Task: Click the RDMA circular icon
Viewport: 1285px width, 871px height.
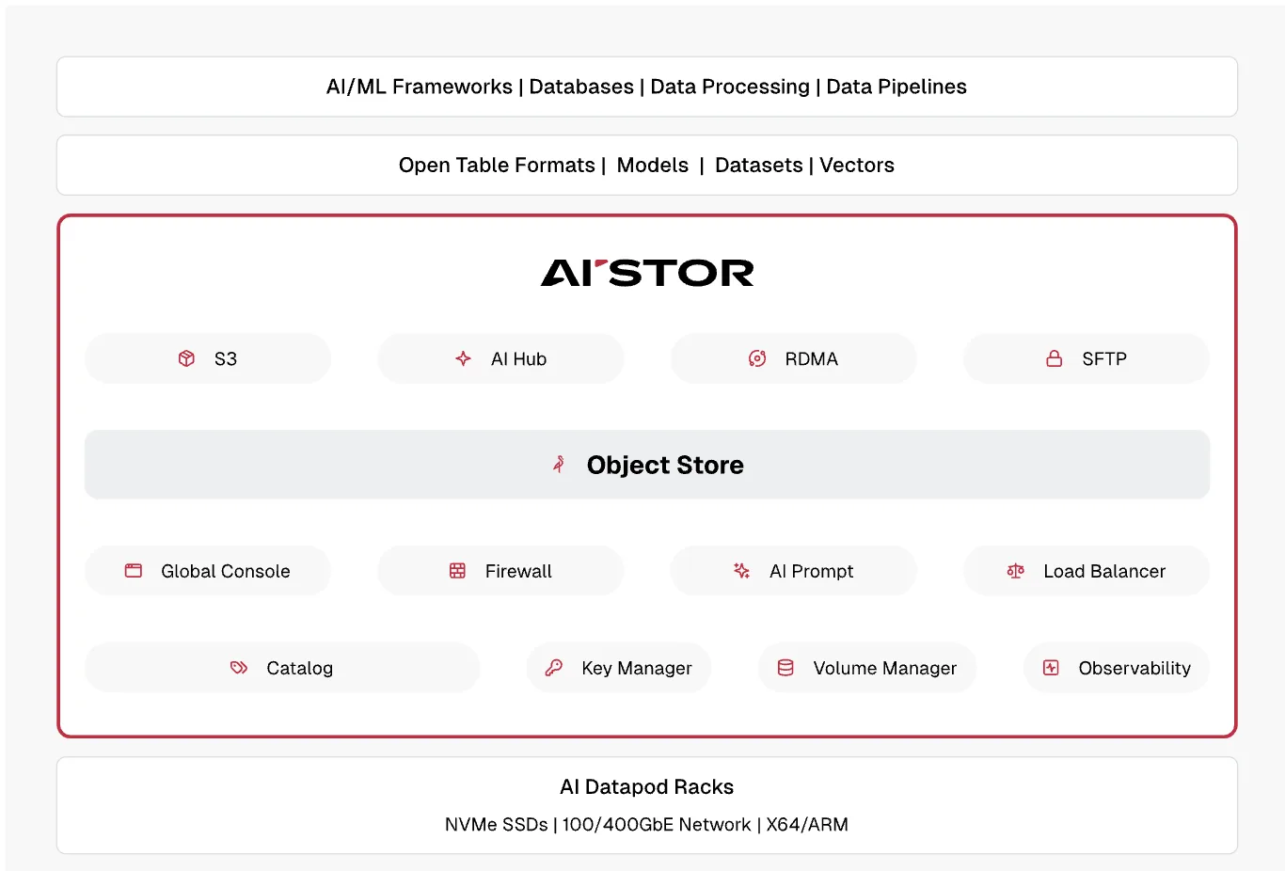Action: tap(757, 358)
